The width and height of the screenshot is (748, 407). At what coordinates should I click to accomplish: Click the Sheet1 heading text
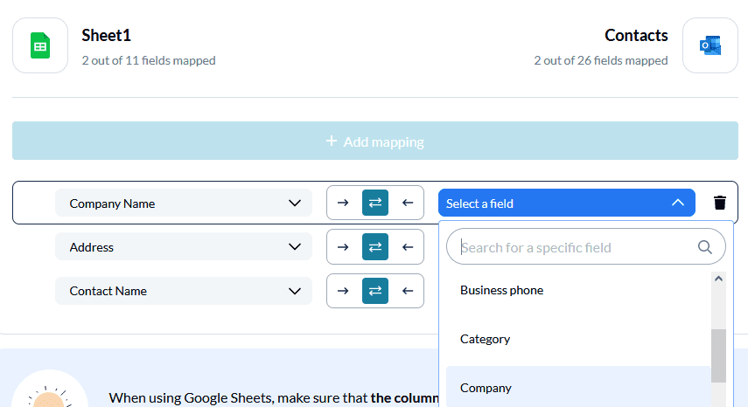[x=106, y=35]
